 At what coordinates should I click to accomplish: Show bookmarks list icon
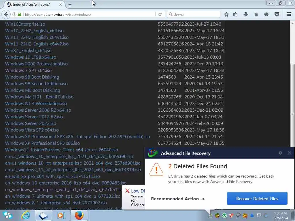[x=235, y=14]
